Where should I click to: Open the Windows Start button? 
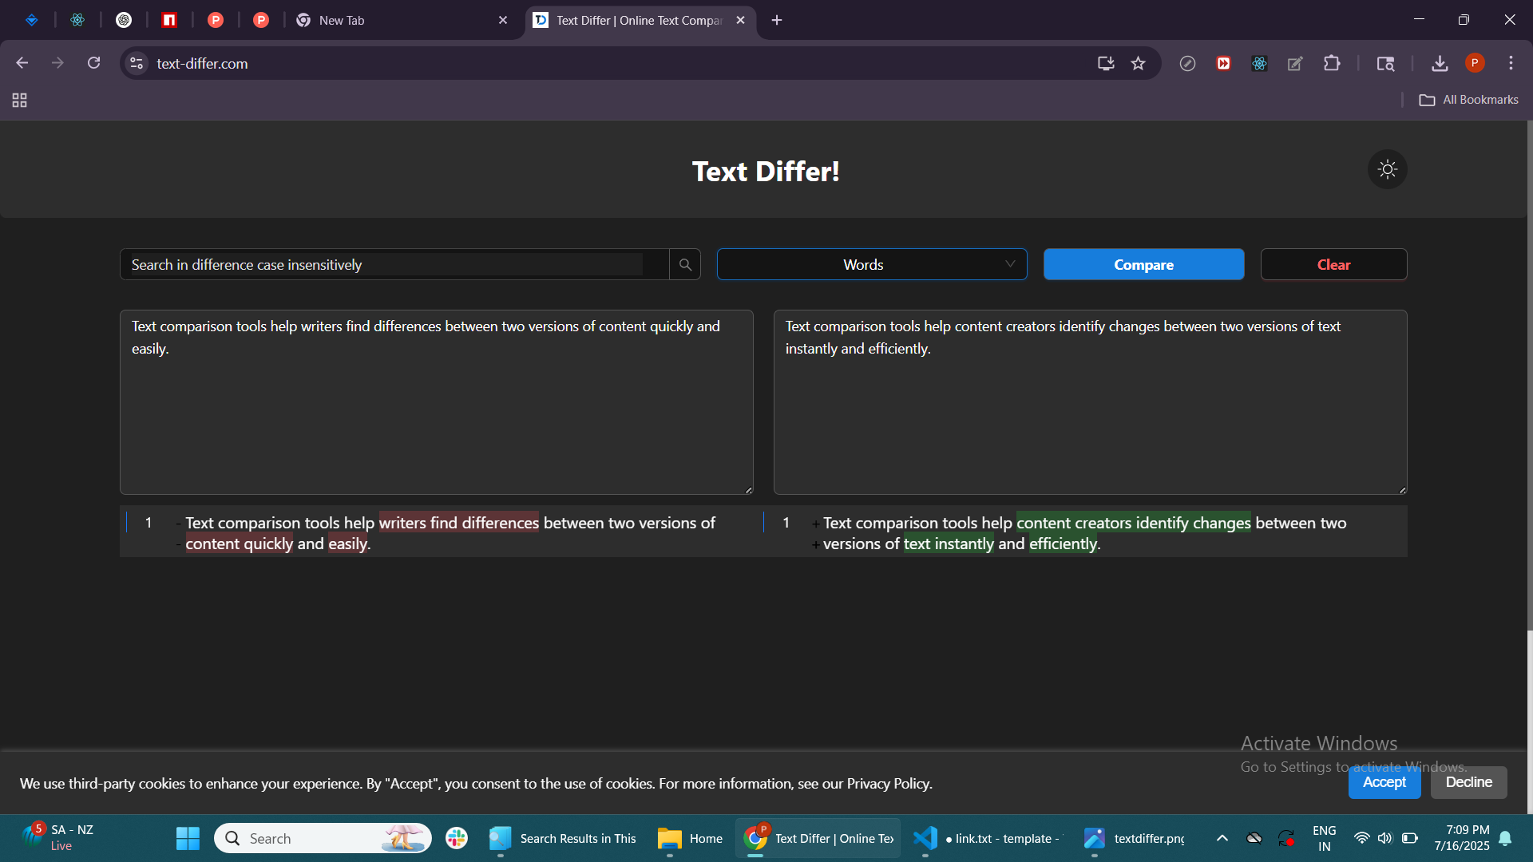point(188,838)
